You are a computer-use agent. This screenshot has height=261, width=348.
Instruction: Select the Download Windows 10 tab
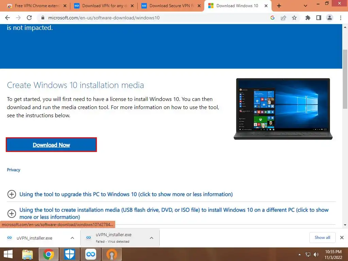pos(237,6)
